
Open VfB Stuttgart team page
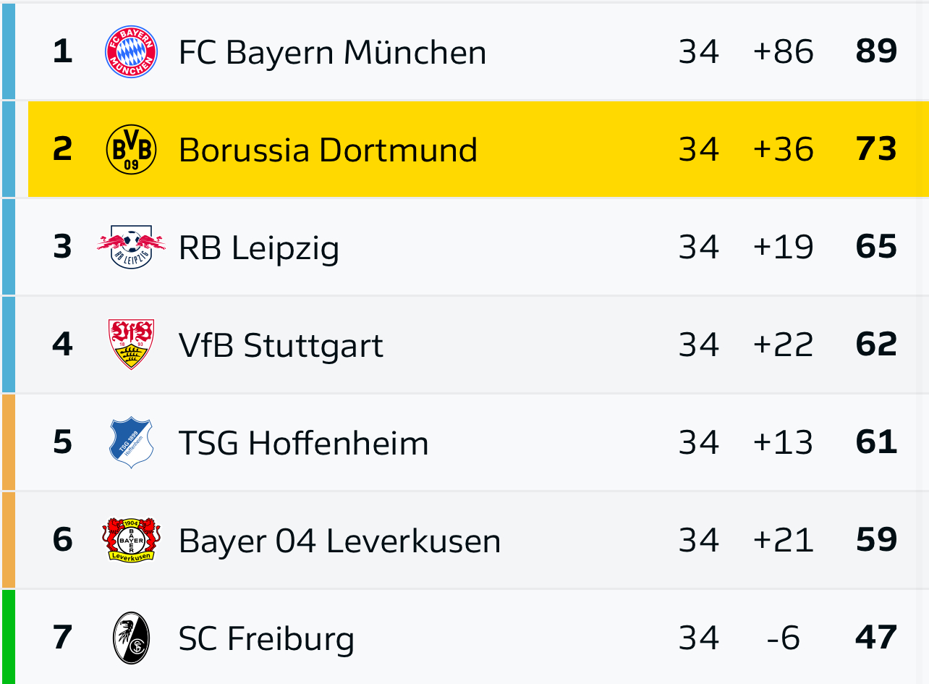[281, 346]
